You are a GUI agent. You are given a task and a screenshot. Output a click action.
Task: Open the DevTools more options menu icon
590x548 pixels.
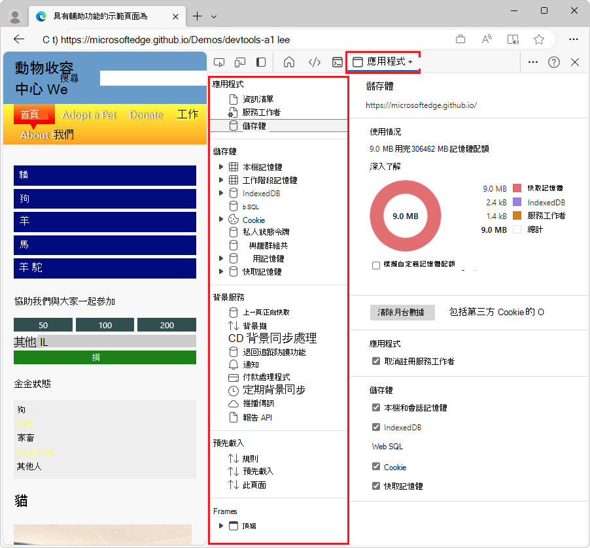tap(534, 62)
